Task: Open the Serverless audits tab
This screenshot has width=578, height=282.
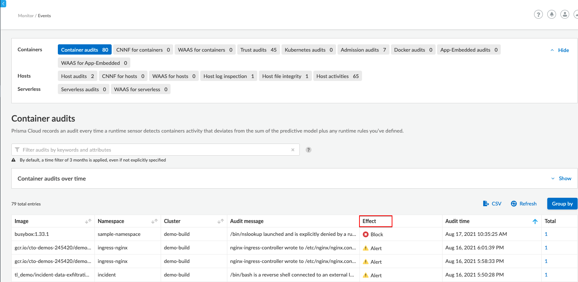Action: coord(83,89)
